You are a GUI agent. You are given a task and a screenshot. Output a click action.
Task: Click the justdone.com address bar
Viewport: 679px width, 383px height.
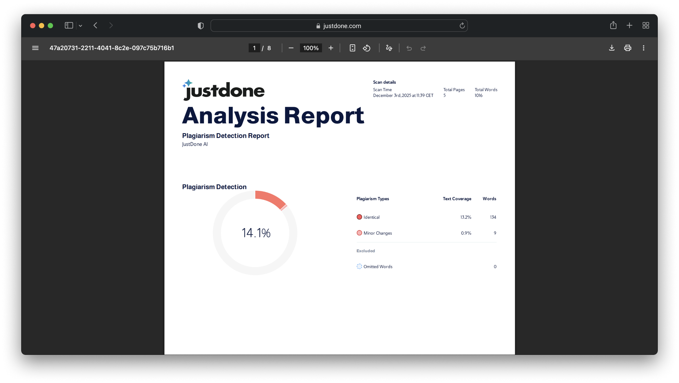click(339, 26)
